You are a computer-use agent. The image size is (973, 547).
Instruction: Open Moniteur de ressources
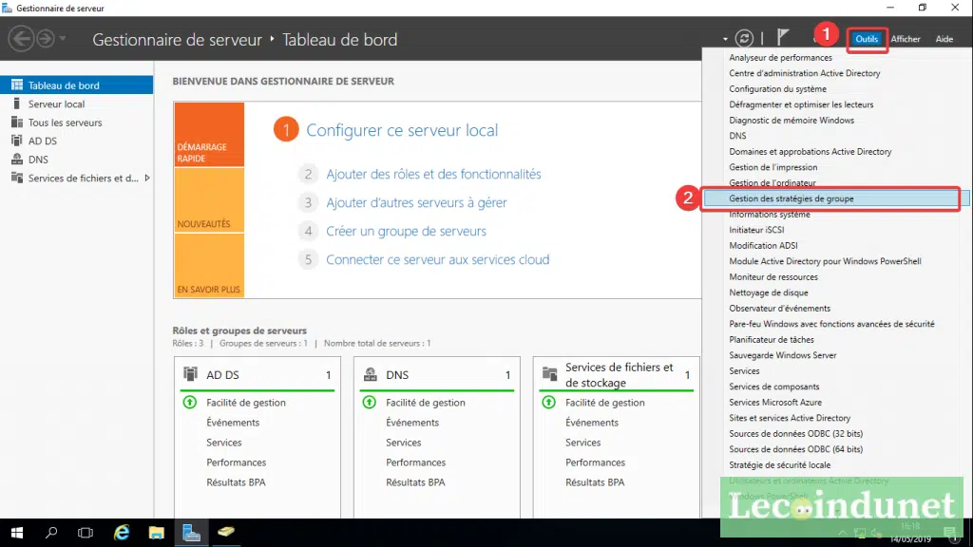(773, 276)
